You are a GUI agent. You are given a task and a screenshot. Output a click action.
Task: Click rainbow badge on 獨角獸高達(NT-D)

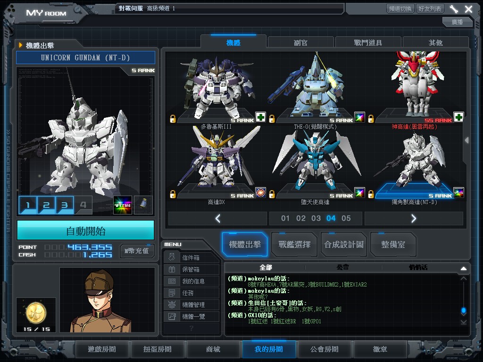click(x=458, y=192)
